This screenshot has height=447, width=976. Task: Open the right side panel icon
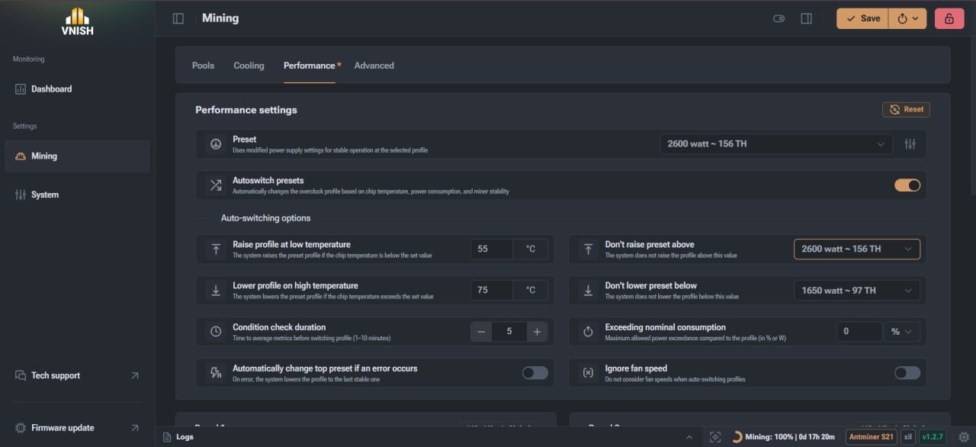[x=806, y=18]
